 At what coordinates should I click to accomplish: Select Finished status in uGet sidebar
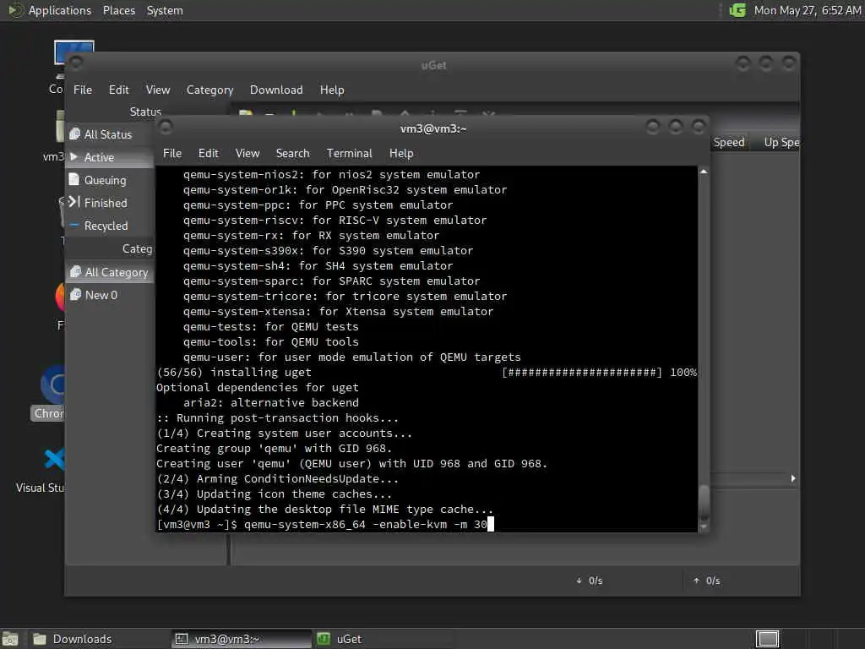coord(109,203)
